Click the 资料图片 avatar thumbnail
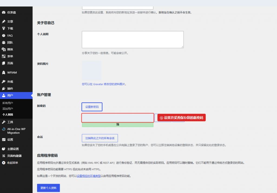 [x=91, y=70]
